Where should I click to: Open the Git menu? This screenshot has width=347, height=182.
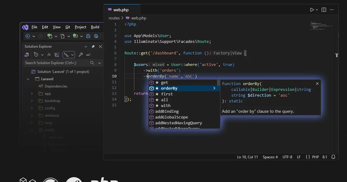(x=68, y=27)
